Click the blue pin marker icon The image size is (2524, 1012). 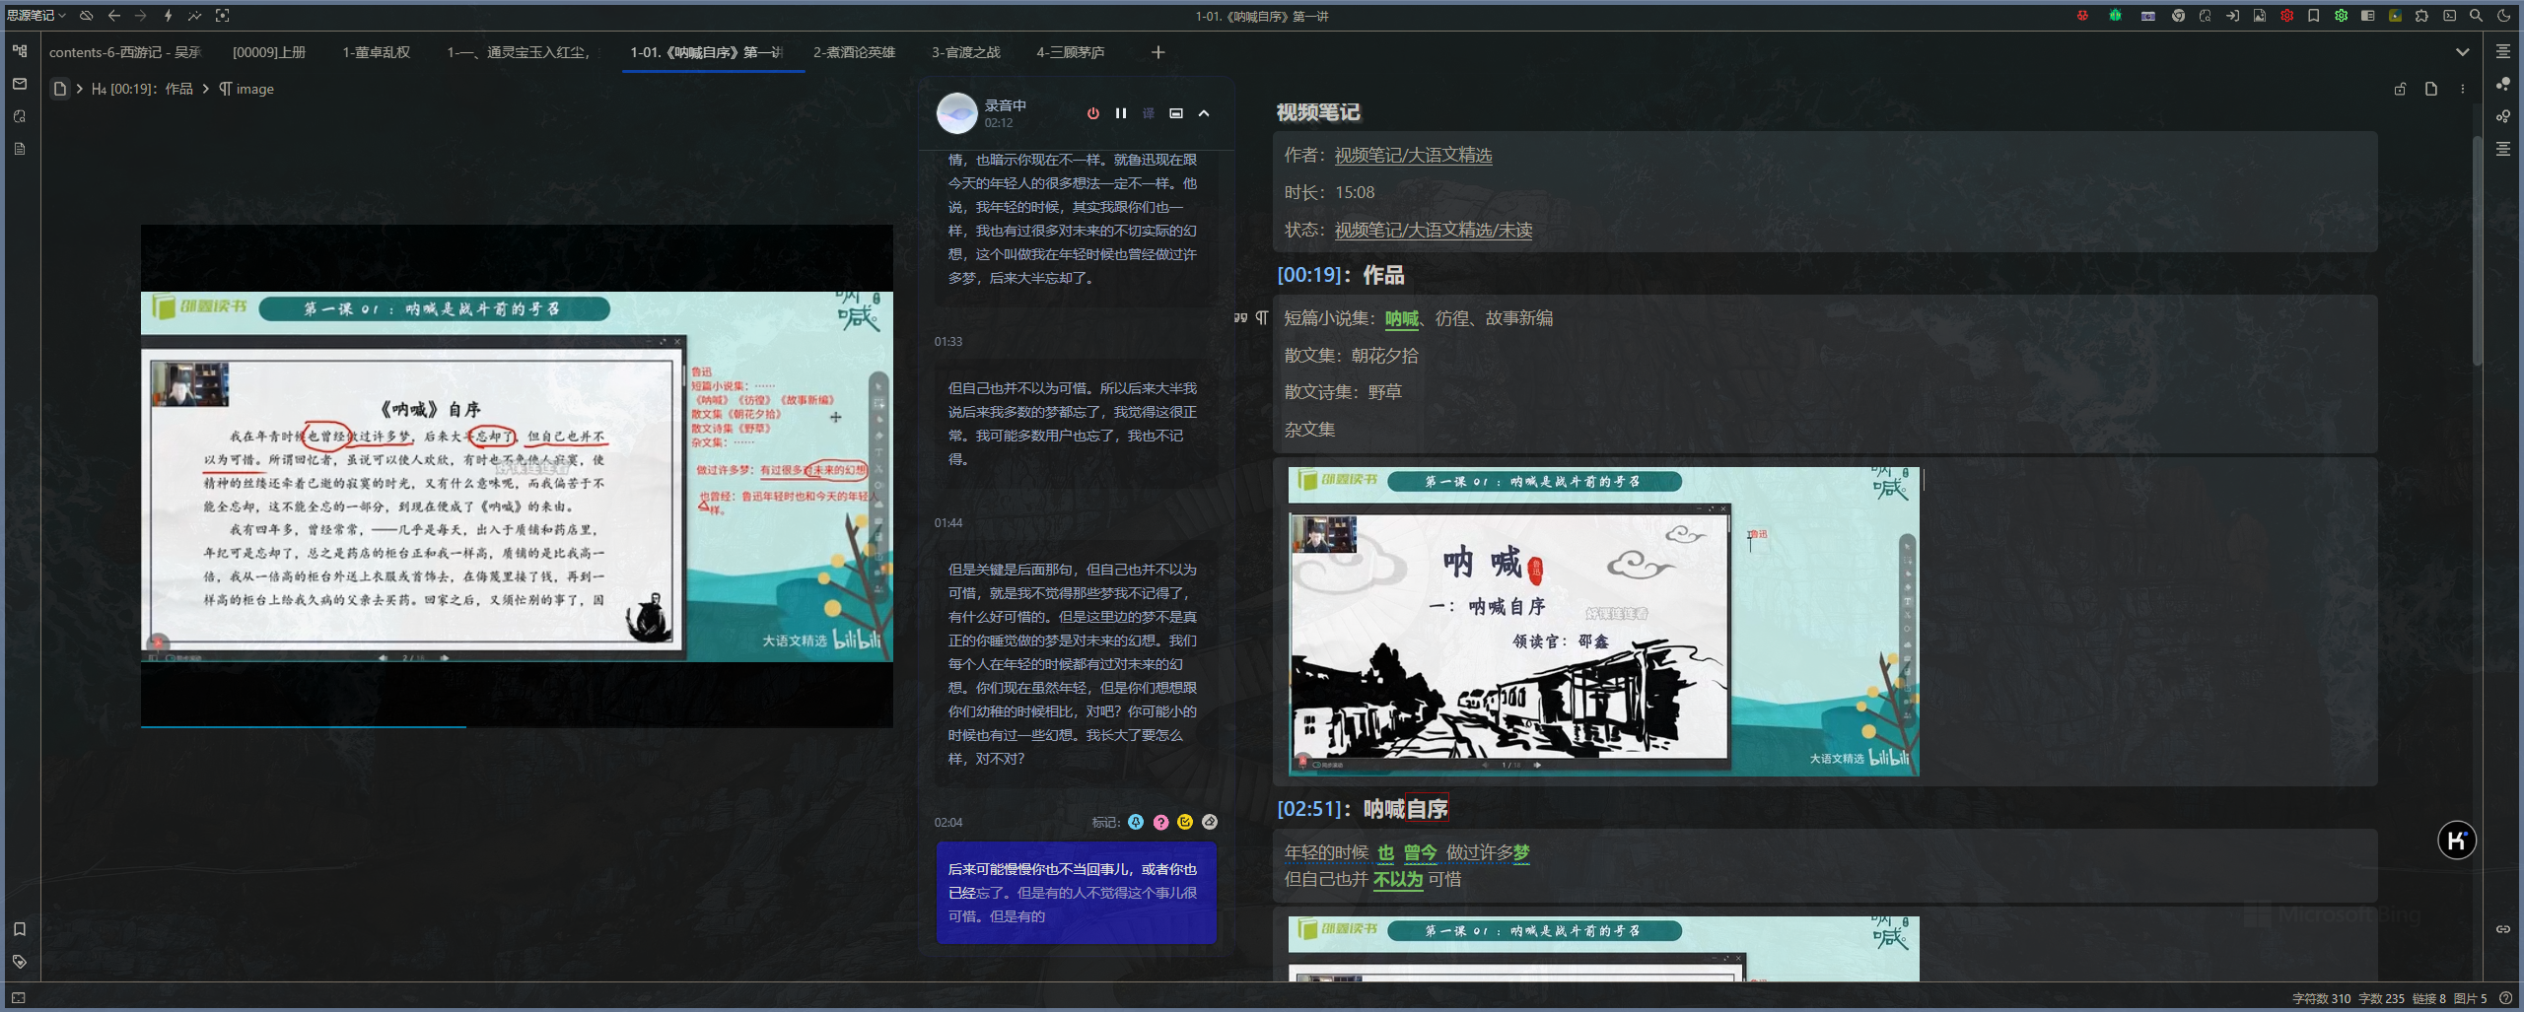[1136, 822]
